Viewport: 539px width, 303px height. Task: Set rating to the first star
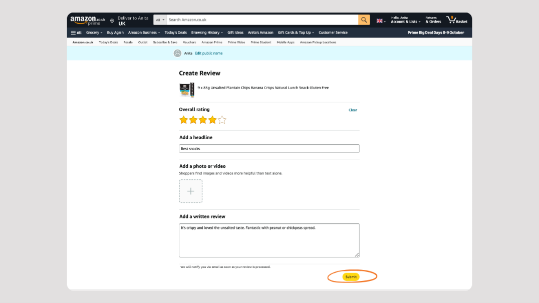click(x=183, y=120)
